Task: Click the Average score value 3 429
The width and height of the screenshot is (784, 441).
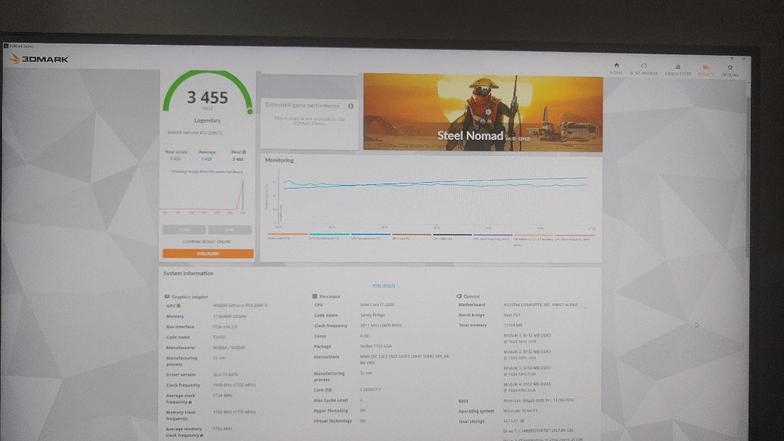Action: (206, 160)
